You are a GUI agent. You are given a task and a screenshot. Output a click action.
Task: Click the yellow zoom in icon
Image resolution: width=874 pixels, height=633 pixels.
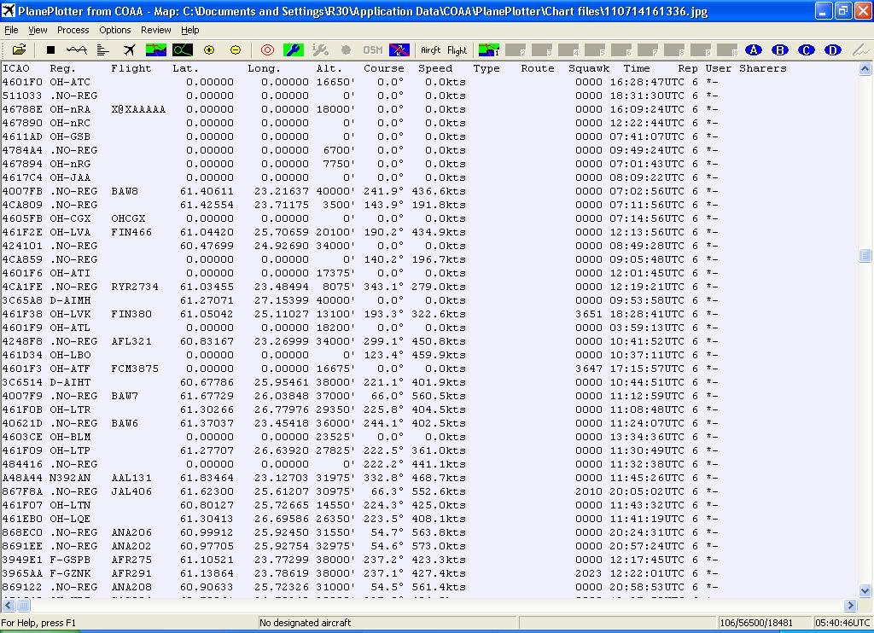tap(209, 50)
